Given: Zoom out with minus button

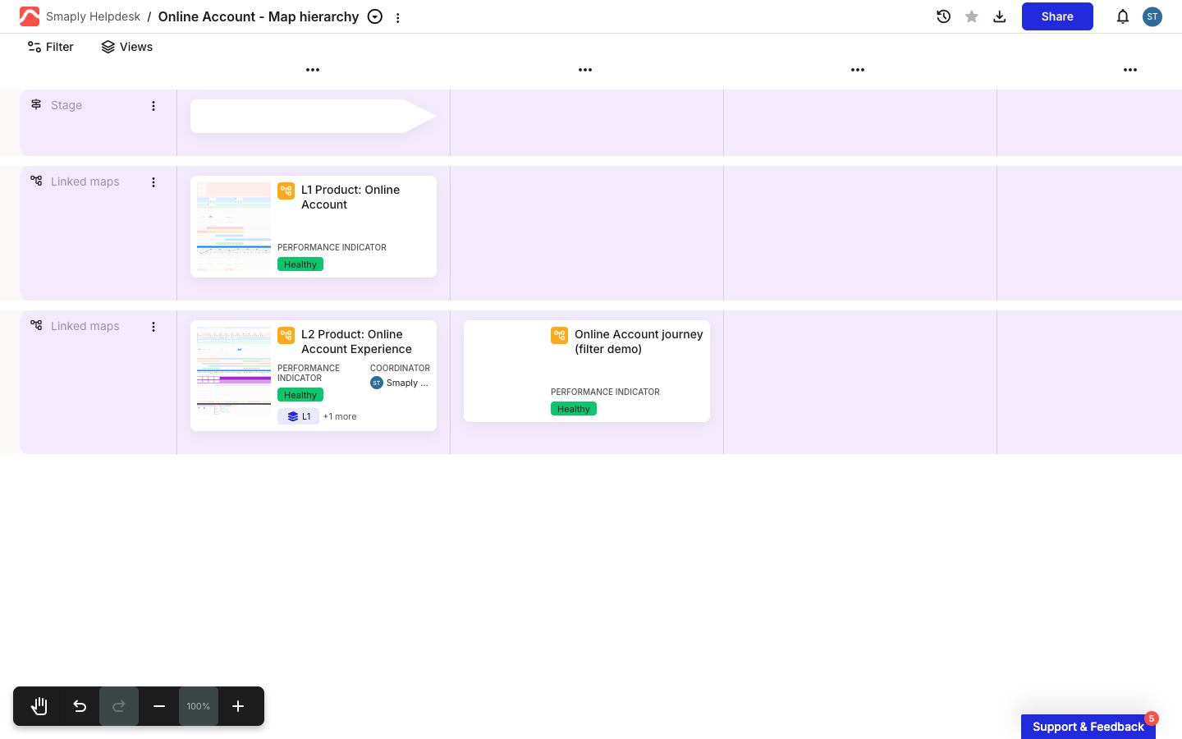Looking at the screenshot, I should click(x=159, y=706).
